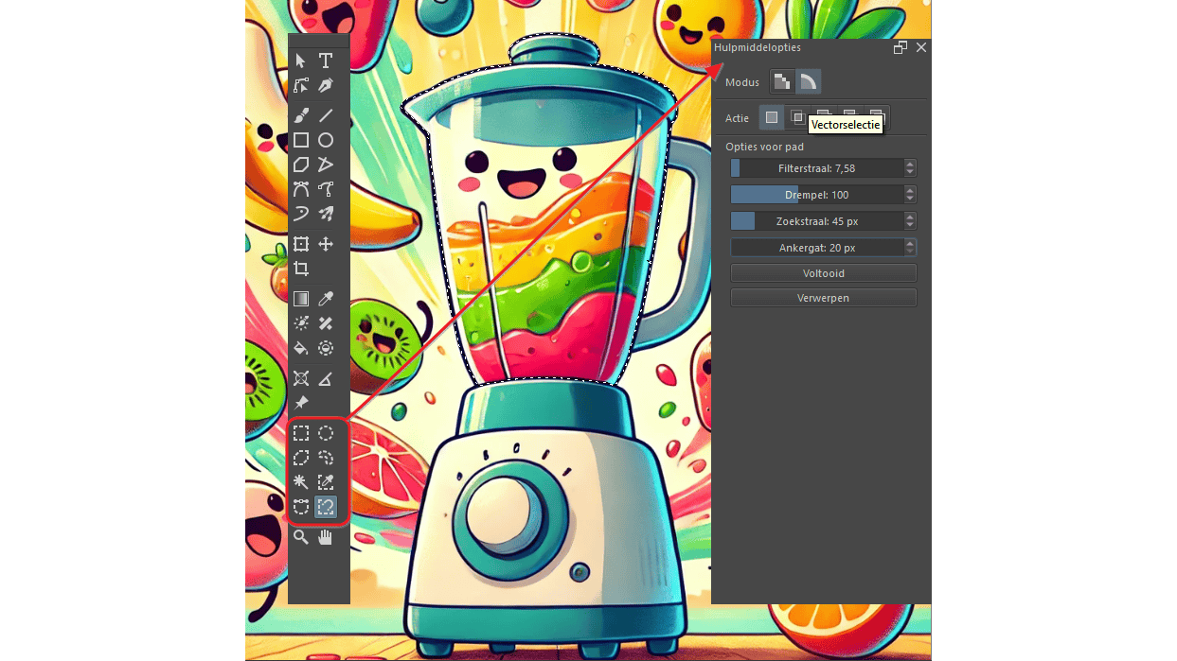The height and width of the screenshot is (661, 1177).
Task: Select the Select Shapes arrow tool
Action: point(301,61)
